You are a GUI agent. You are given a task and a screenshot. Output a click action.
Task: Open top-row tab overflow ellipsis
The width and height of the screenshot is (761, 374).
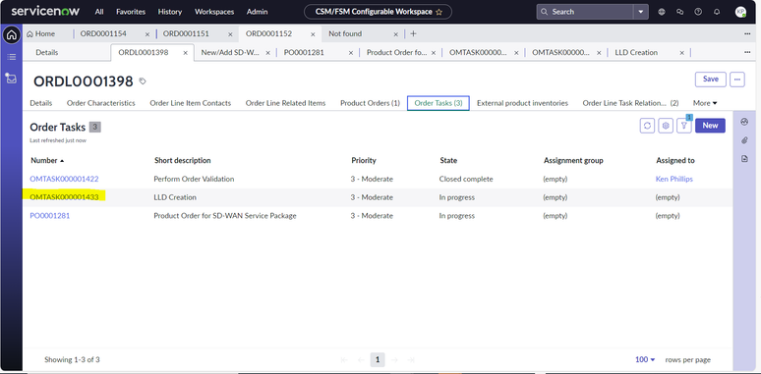[x=747, y=33]
